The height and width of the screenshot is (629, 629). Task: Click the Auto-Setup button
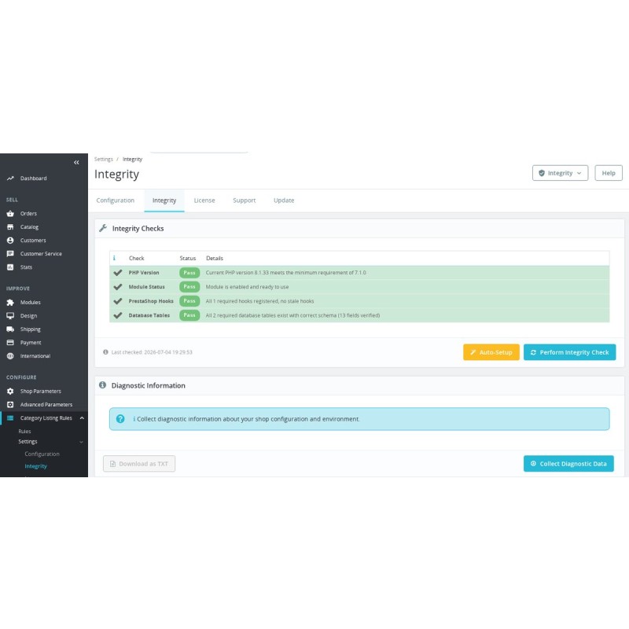[x=491, y=352]
